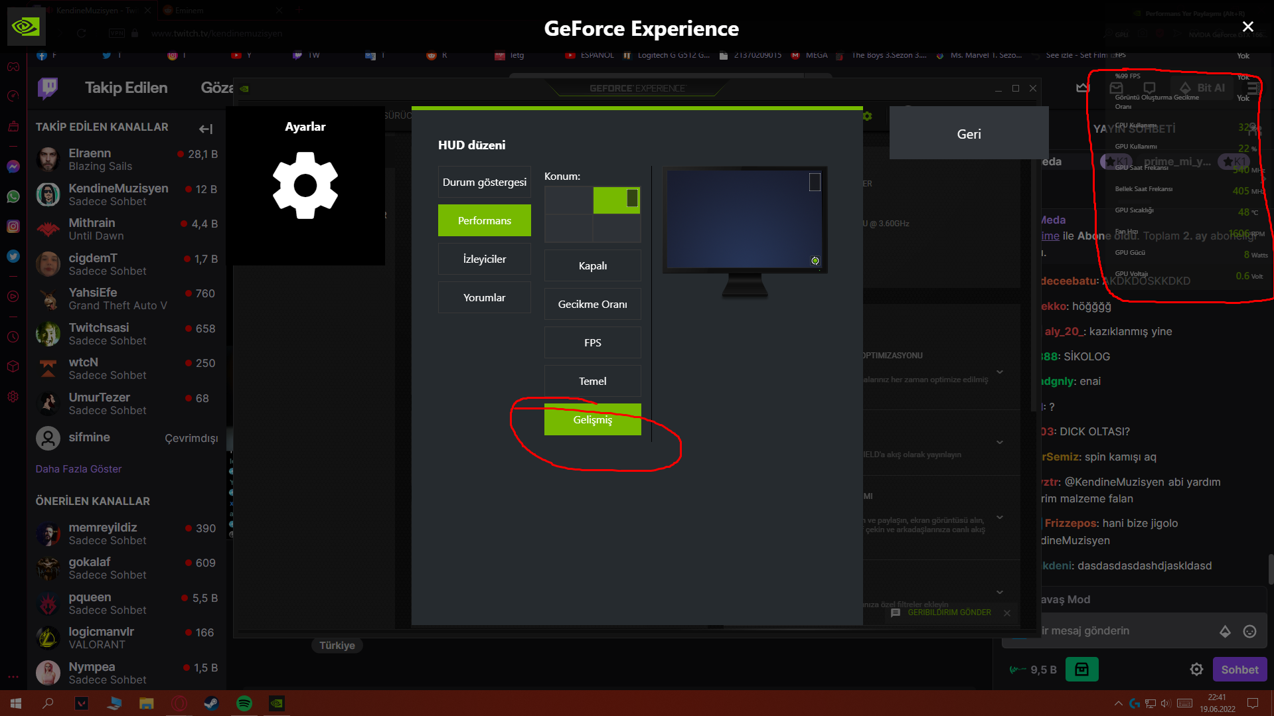Open the Takip Edilen tab on Twitch

[x=126, y=88]
